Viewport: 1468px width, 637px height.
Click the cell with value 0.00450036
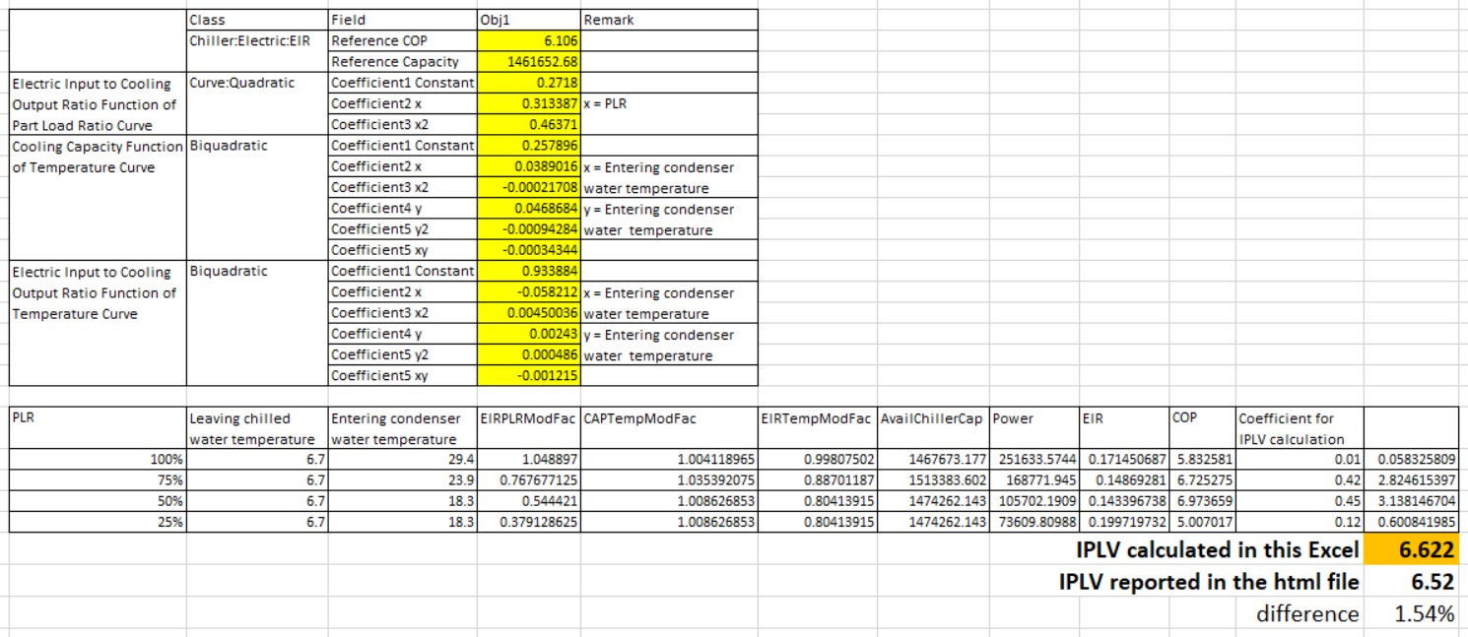pos(528,313)
